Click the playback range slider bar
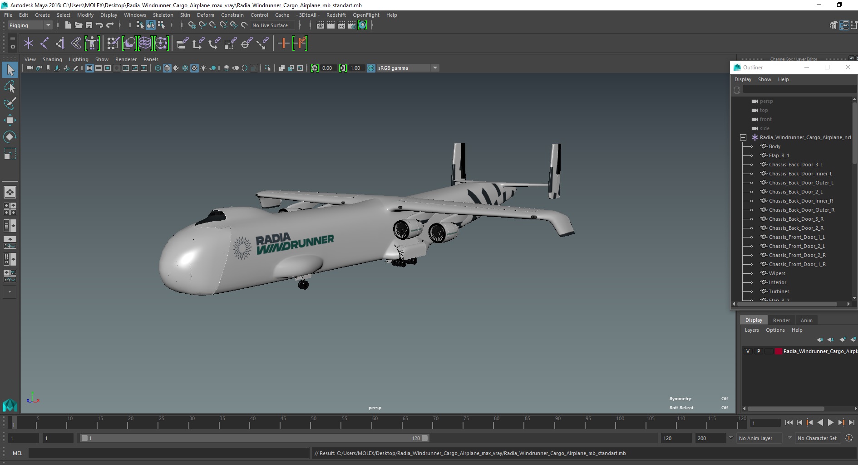This screenshot has width=858, height=465. pyautogui.click(x=254, y=438)
